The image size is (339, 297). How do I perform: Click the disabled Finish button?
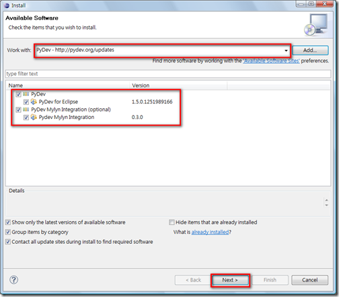click(x=270, y=280)
